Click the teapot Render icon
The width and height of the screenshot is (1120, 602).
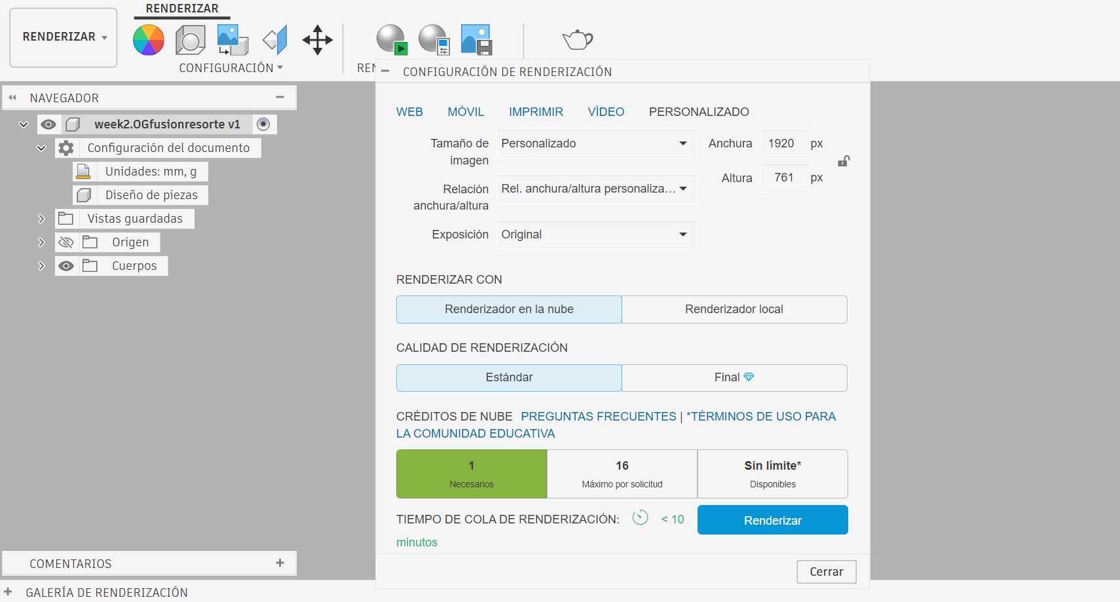point(577,39)
